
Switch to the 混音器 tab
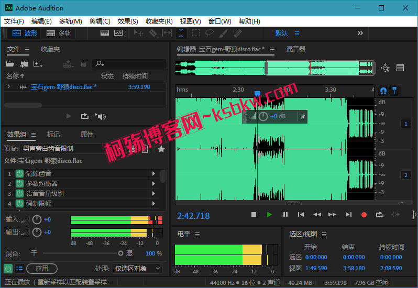pos(296,49)
